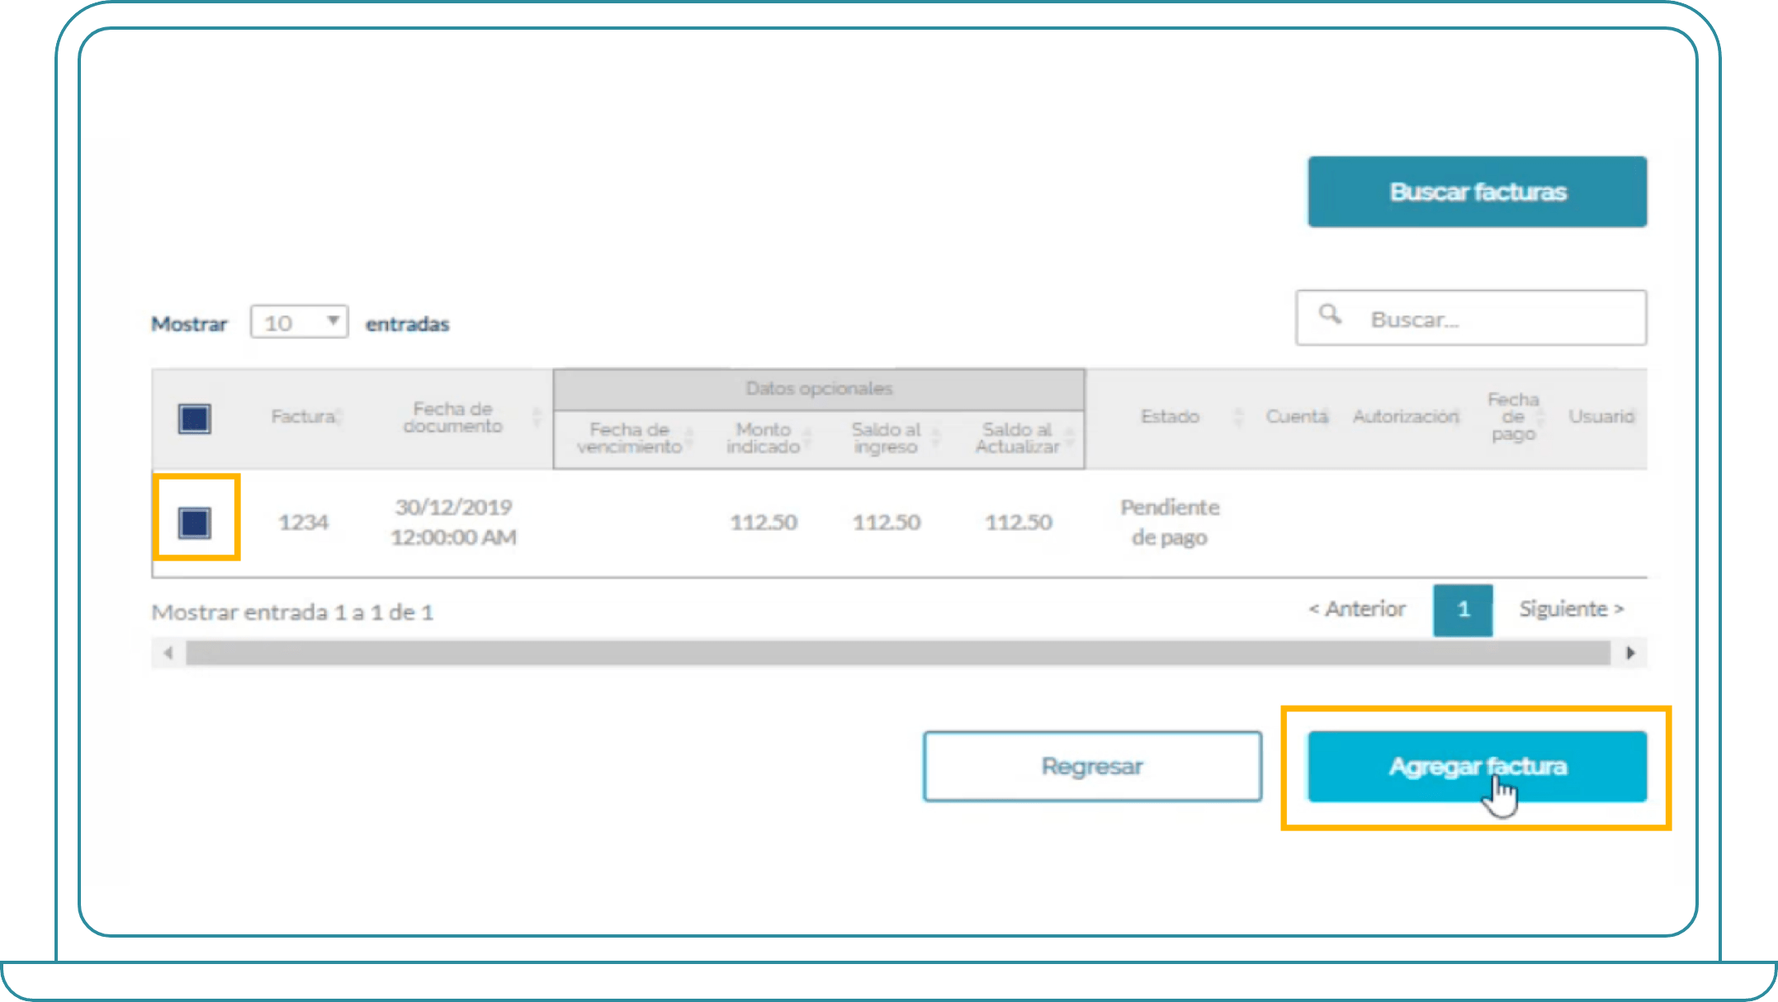Click the magnifying glass search icon
The height and width of the screenshot is (1002, 1778).
tap(1329, 314)
